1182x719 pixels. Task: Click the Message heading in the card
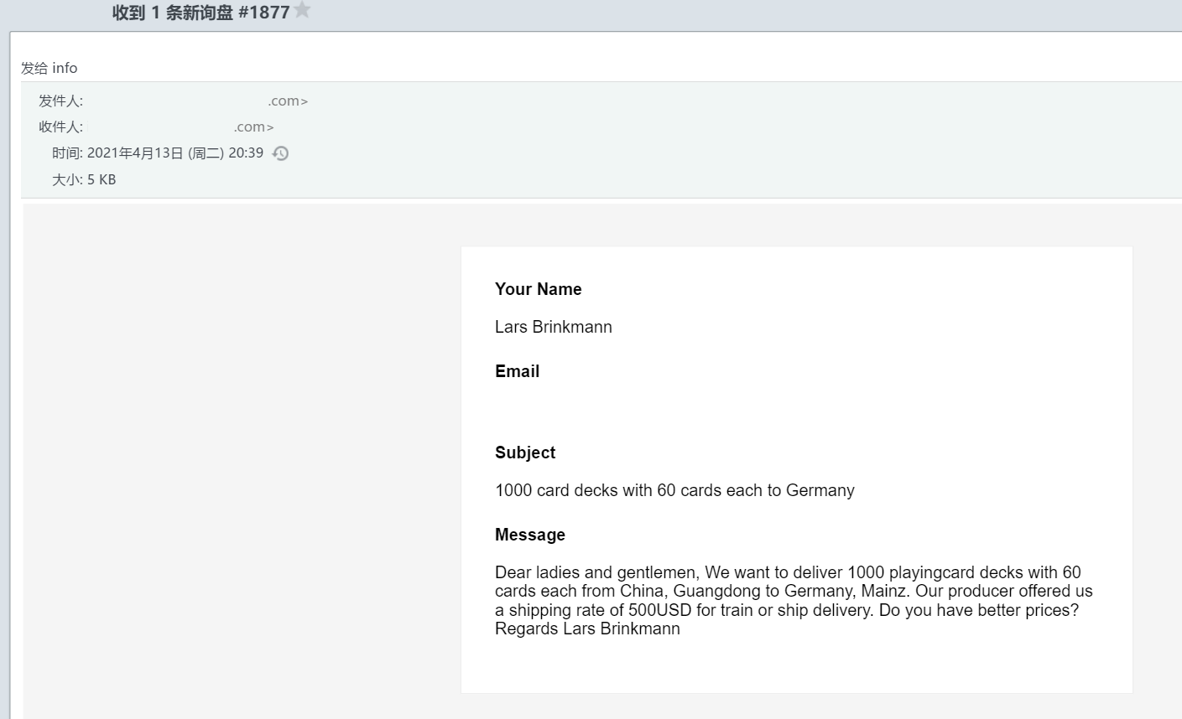click(529, 535)
